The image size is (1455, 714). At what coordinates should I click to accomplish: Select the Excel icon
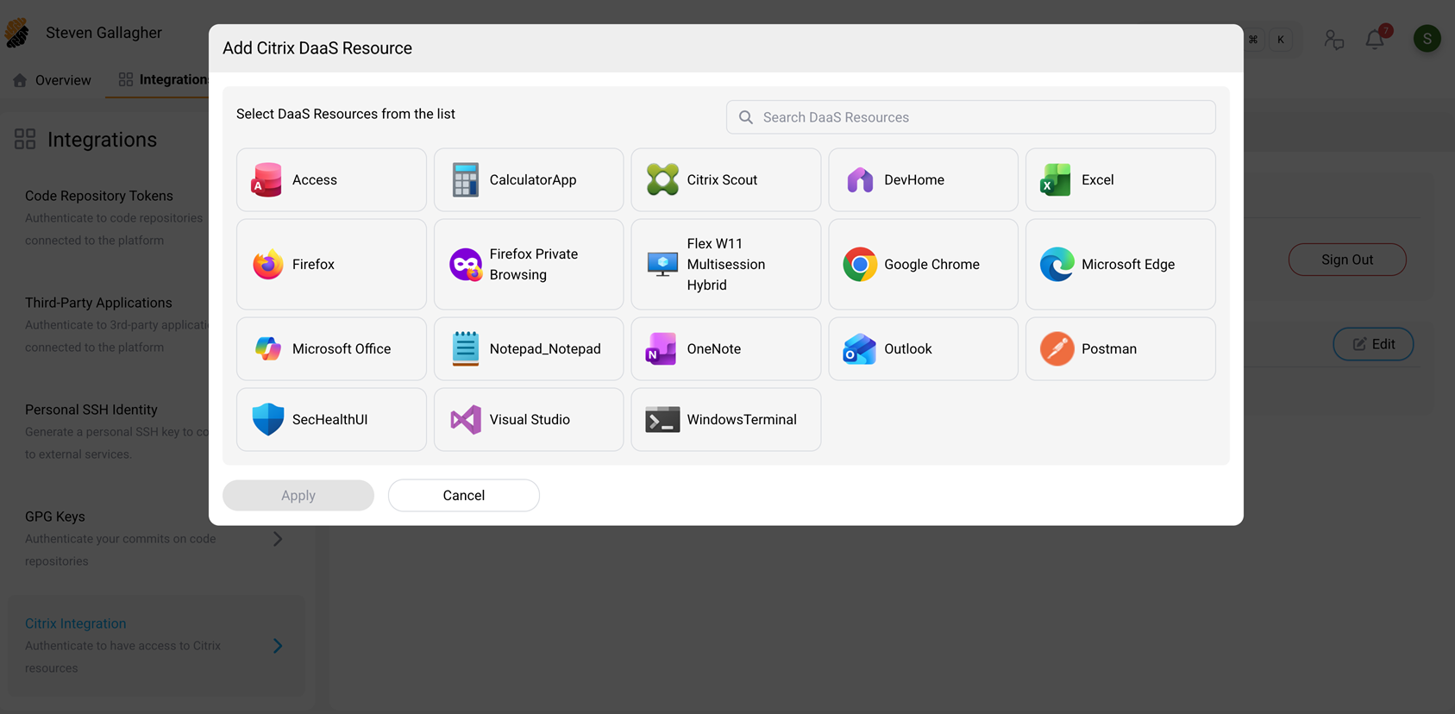pyautogui.click(x=1057, y=180)
